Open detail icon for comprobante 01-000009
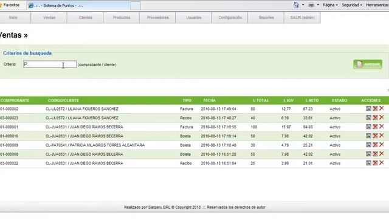 [x=368, y=145]
